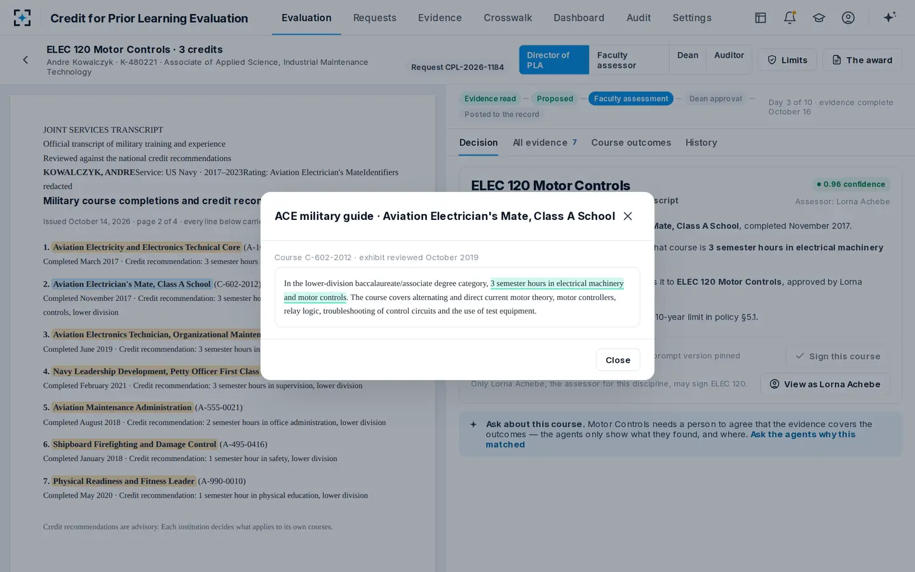Open the AI sparkle assistant icon
The height and width of the screenshot is (572, 915).
(x=890, y=17)
